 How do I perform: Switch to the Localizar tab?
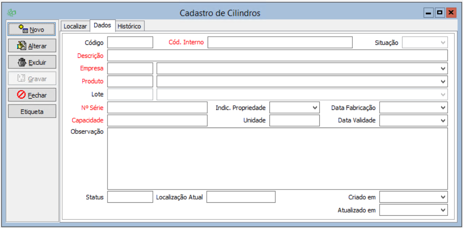(x=75, y=26)
